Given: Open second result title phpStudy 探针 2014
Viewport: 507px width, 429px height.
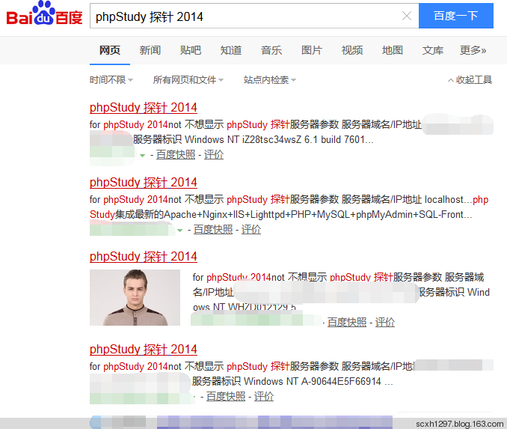Looking at the screenshot, I should (144, 182).
